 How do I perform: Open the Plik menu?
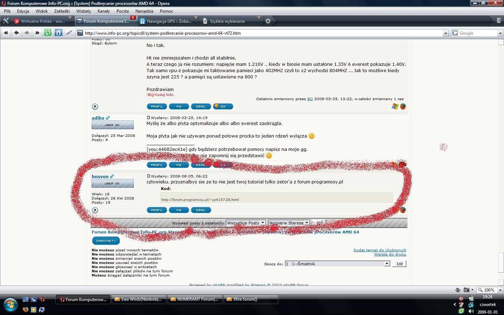[x=7, y=11]
